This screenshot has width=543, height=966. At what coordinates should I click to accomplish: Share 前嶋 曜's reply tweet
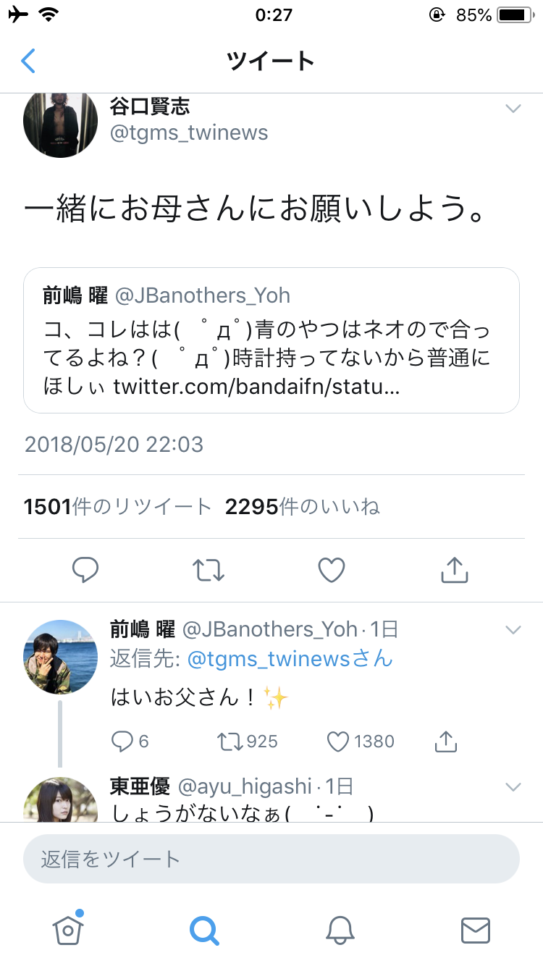click(x=446, y=741)
